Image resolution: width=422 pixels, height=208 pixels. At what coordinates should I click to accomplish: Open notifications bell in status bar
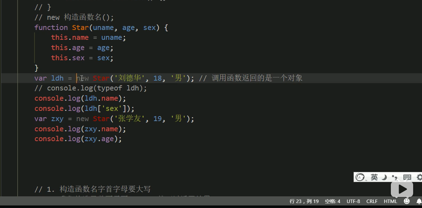pos(419,201)
